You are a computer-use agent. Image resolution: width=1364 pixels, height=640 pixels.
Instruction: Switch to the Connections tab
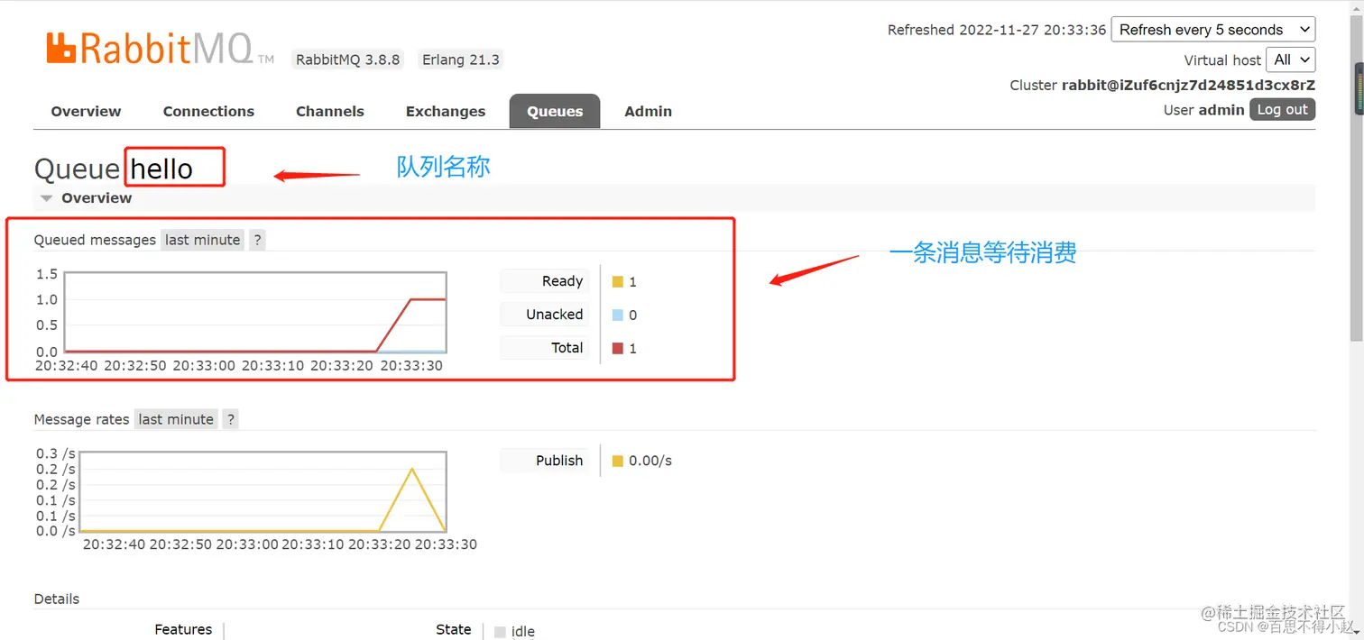[208, 112]
